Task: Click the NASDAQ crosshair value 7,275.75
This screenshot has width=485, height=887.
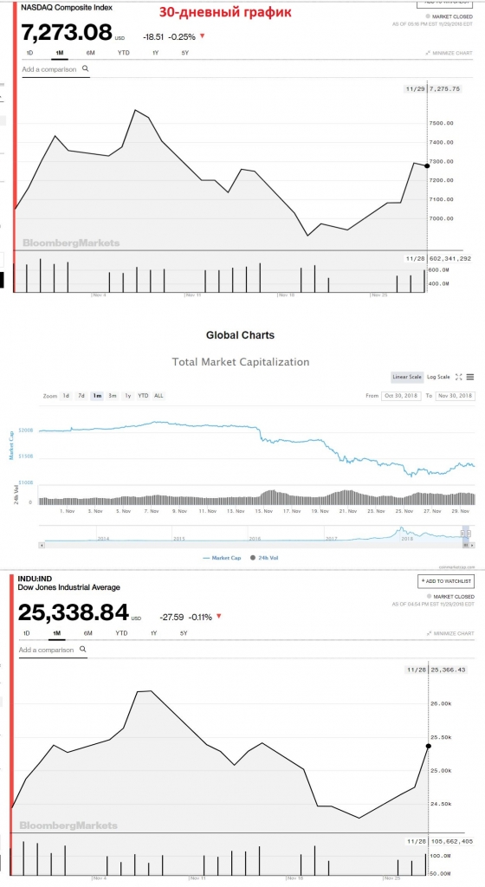Action: pyautogui.click(x=445, y=89)
